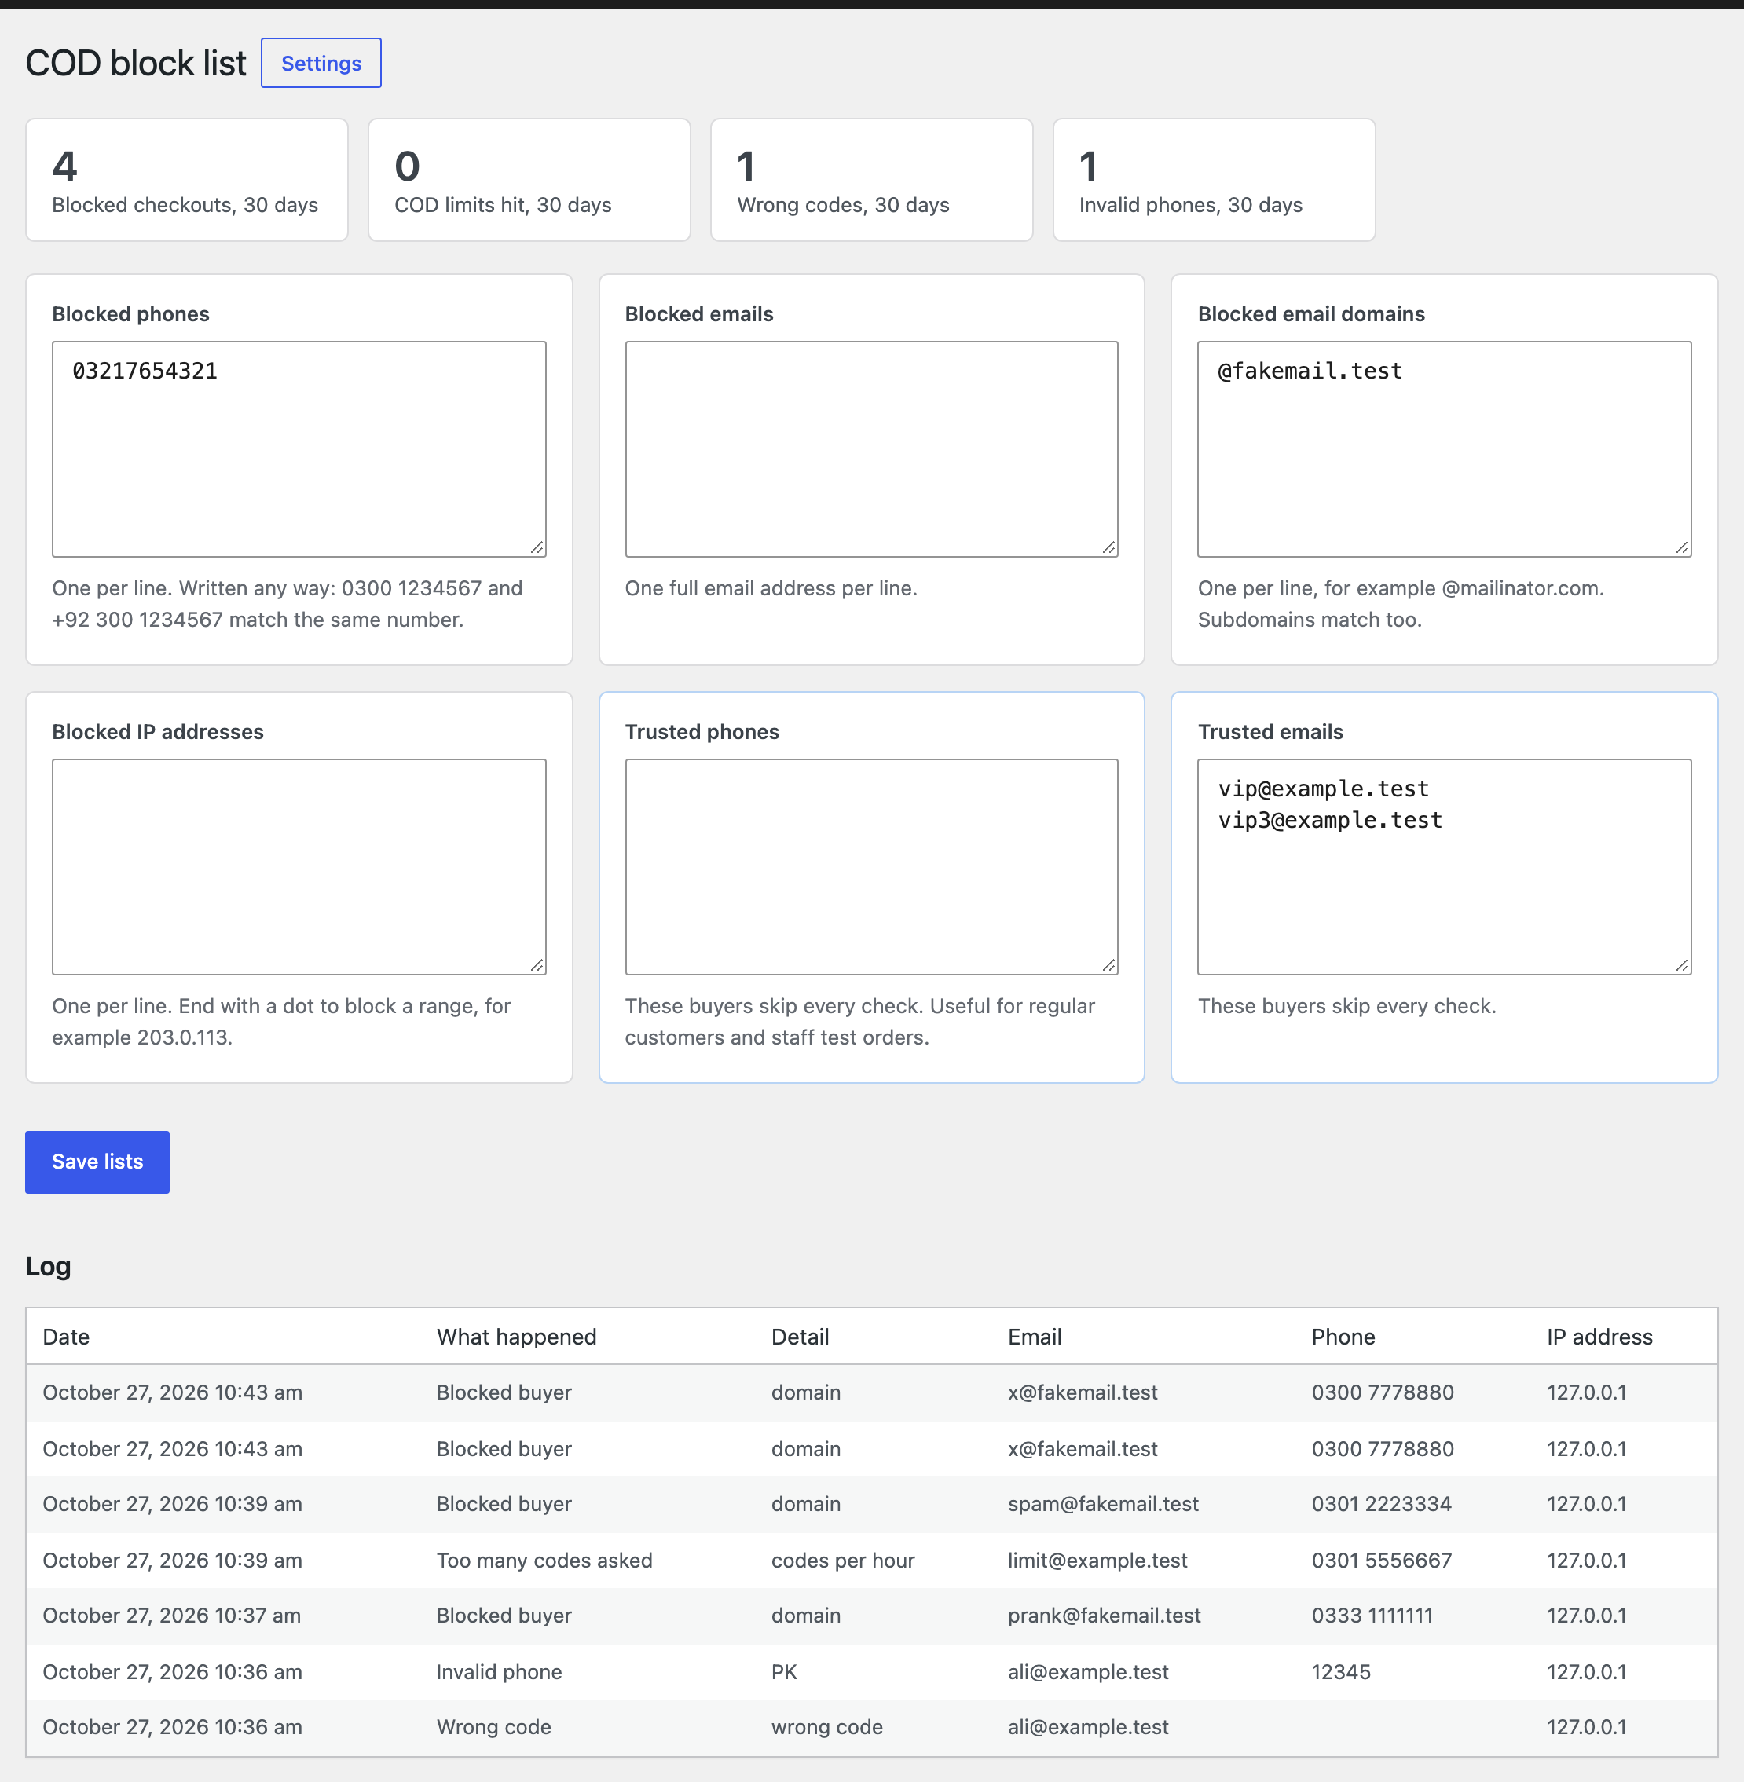Click the Blocked checkouts, 30 days card
Viewport: 1744px width, 1782px height.
click(187, 180)
